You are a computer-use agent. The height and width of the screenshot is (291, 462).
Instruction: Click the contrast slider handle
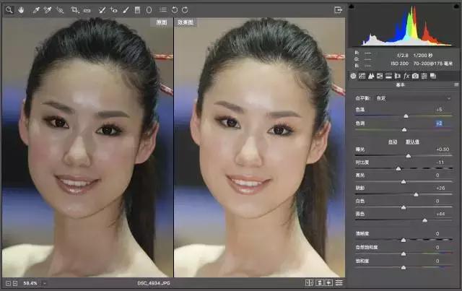point(398,169)
